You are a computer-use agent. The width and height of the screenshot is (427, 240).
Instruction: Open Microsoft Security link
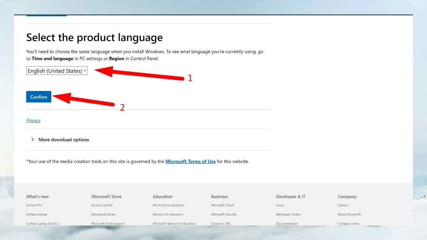click(x=224, y=214)
